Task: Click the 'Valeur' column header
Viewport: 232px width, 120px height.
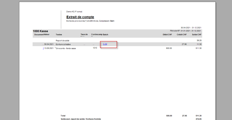Action: click(x=47, y=34)
